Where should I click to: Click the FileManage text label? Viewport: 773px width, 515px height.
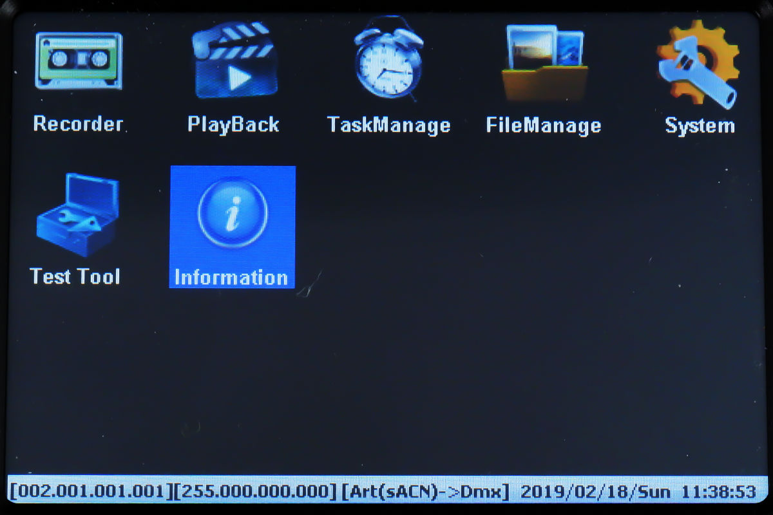[x=544, y=125]
